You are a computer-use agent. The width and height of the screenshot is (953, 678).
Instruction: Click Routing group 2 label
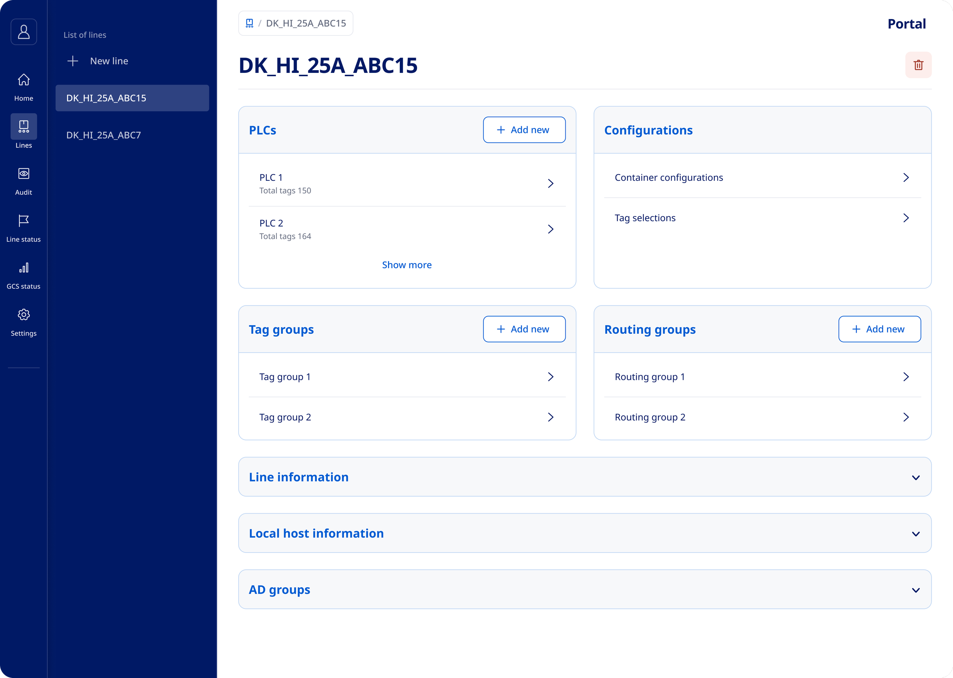click(x=650, y=418)
